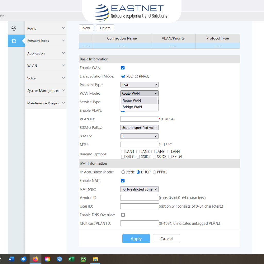Disable the Enable NAT checkbox
This screenshot has height=264, width=264.
tap(123, 181)
